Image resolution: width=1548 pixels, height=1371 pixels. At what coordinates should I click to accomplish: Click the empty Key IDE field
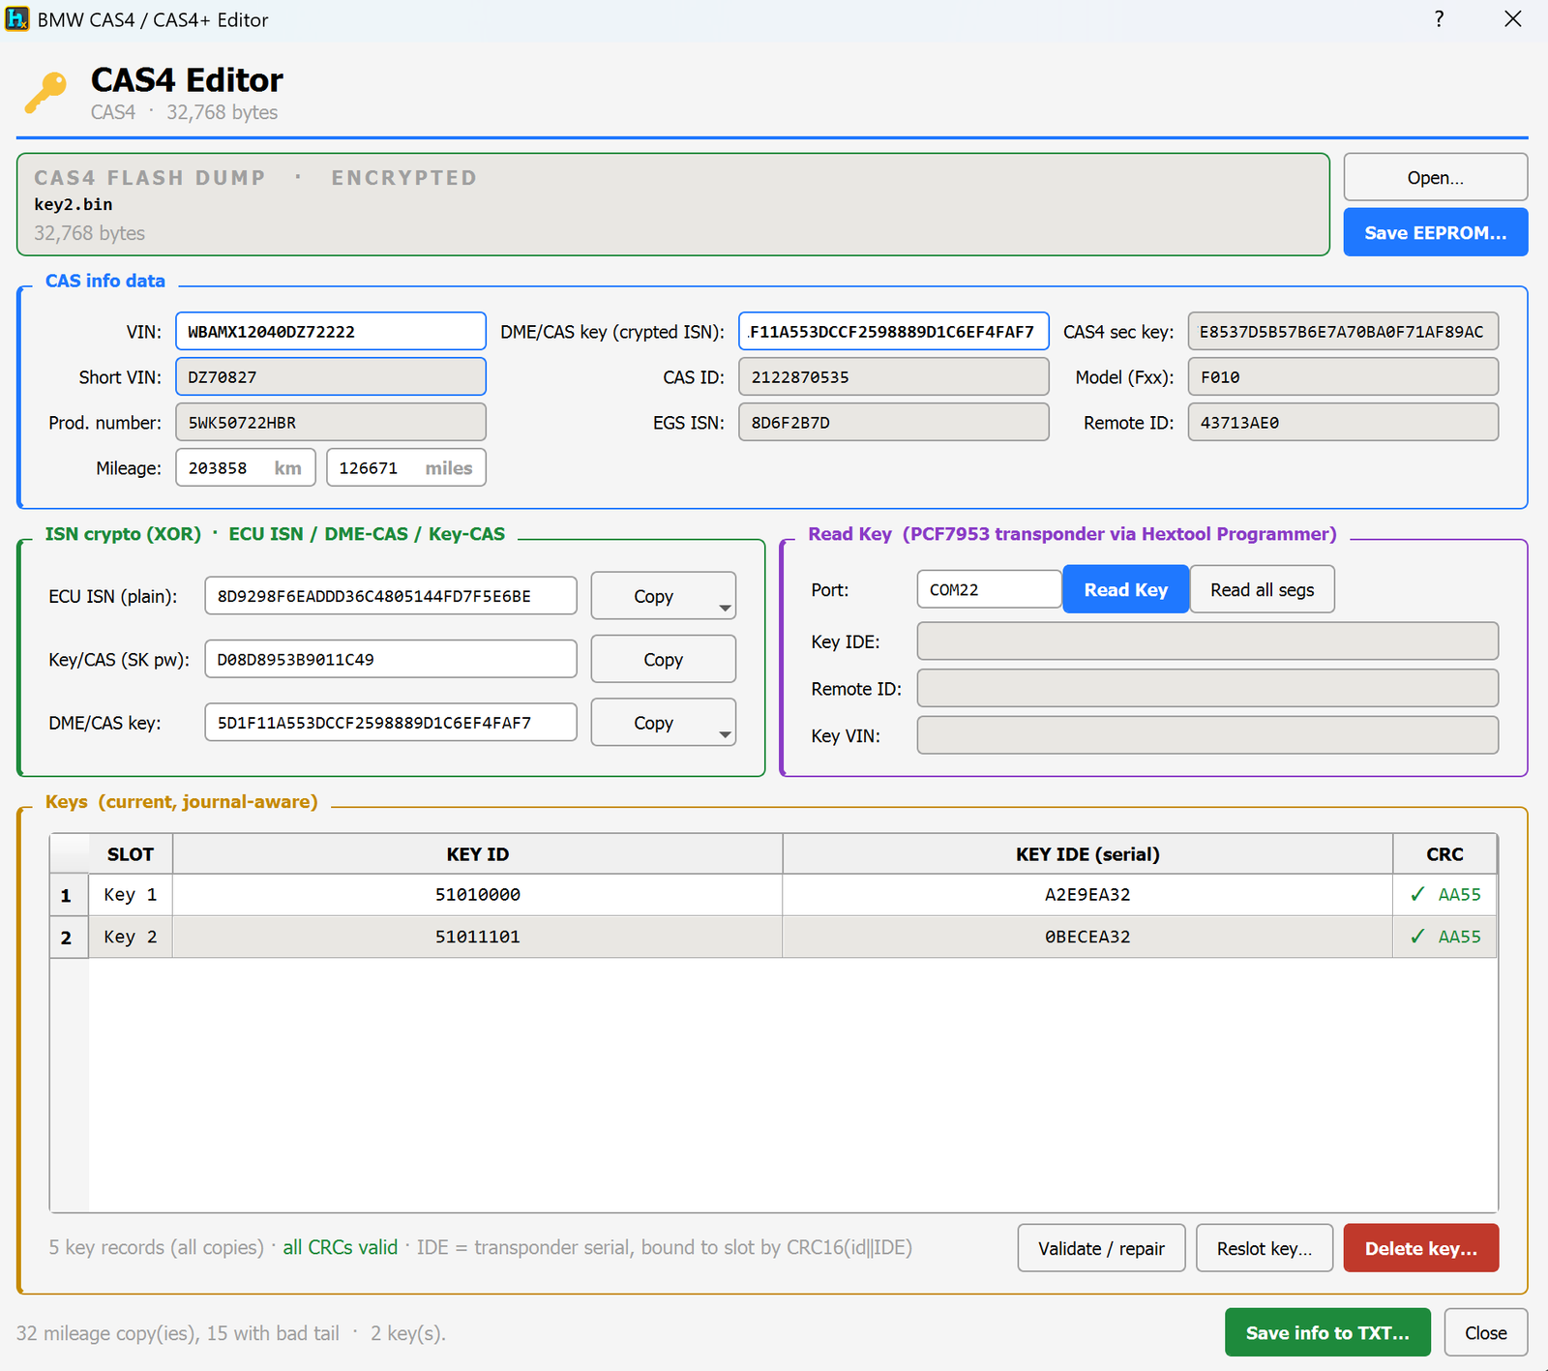click(x=1207, y=641)
